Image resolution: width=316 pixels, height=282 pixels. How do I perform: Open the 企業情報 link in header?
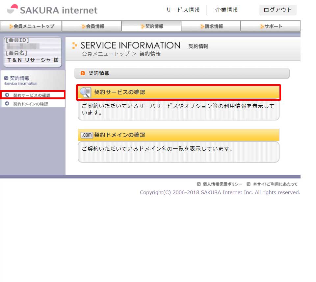pyautogui.click(x=226, y=10)
